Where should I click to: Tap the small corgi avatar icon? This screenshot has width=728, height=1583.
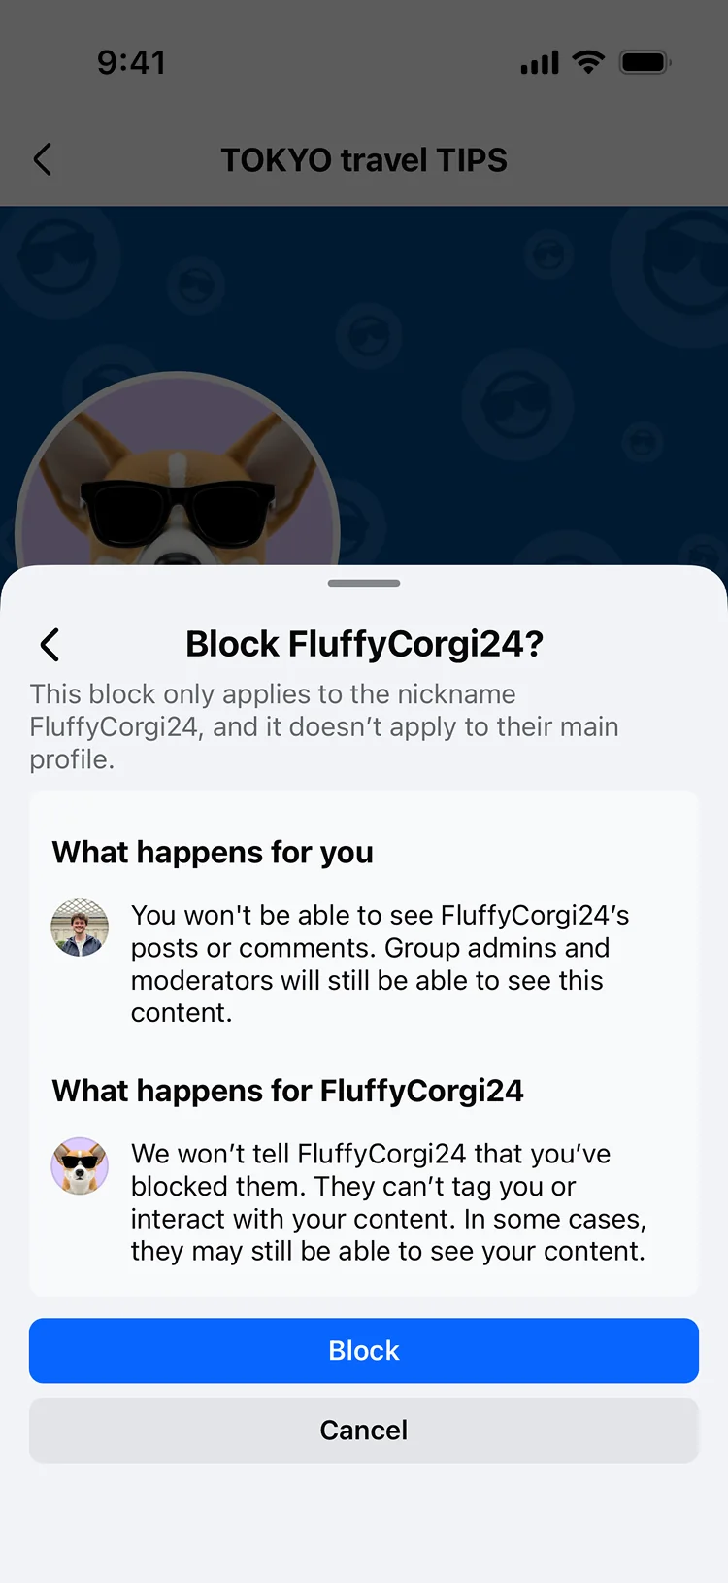(x=80, y=1165)
